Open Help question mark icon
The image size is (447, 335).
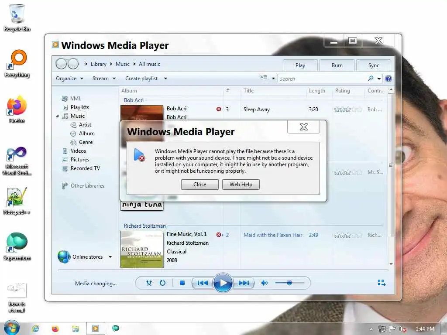[388, 79]
